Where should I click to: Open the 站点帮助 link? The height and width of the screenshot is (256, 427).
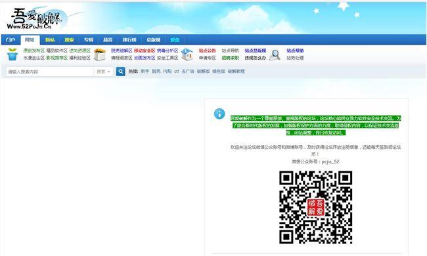295,51
